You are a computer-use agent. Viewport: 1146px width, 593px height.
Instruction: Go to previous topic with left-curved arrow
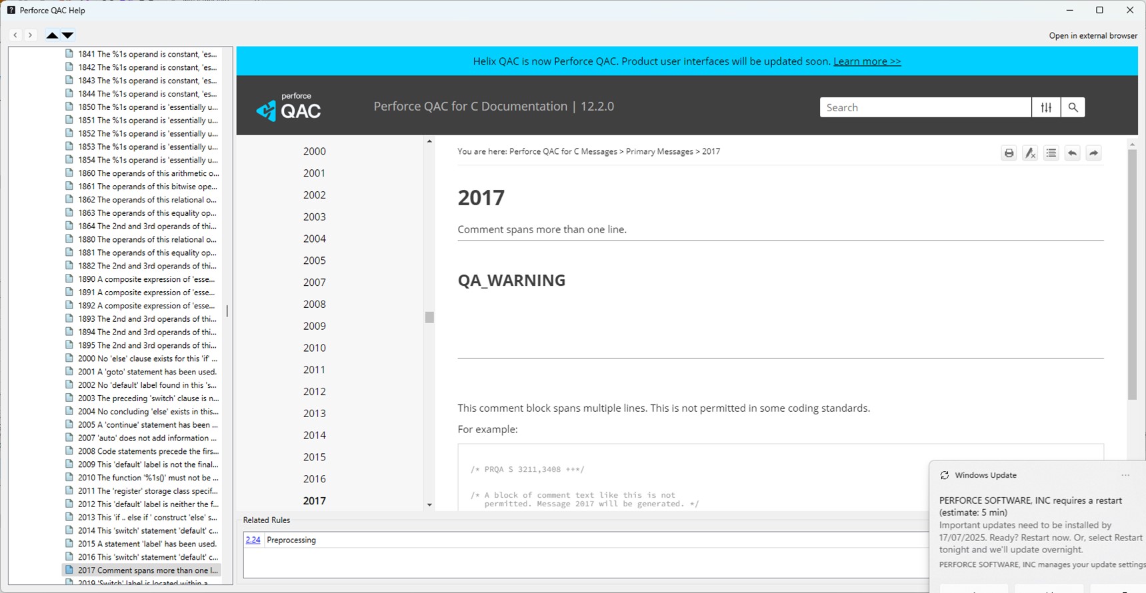(x=1072, y=153)
